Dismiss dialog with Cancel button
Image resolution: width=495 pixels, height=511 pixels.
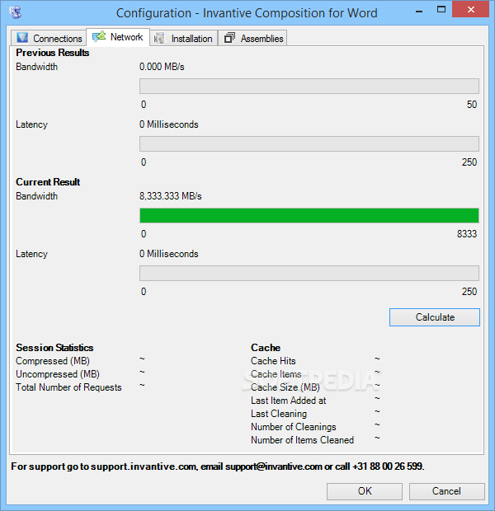point(446,491)
